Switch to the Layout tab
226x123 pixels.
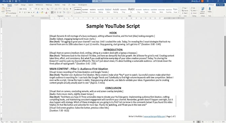pyautogui.click(x=31, y=5)
